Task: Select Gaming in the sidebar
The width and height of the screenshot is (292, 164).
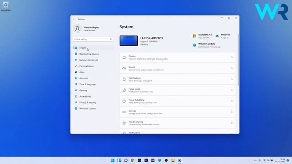Action: [x=93, y=90]
